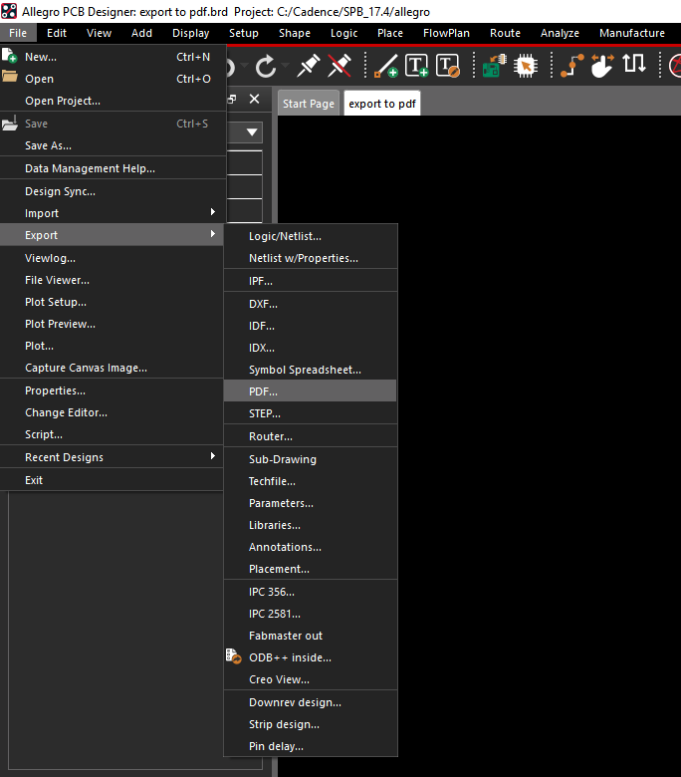Screen dimensions: 681x777
Task: Select Netlist w/Properties... entry
Action: [310, 258]
